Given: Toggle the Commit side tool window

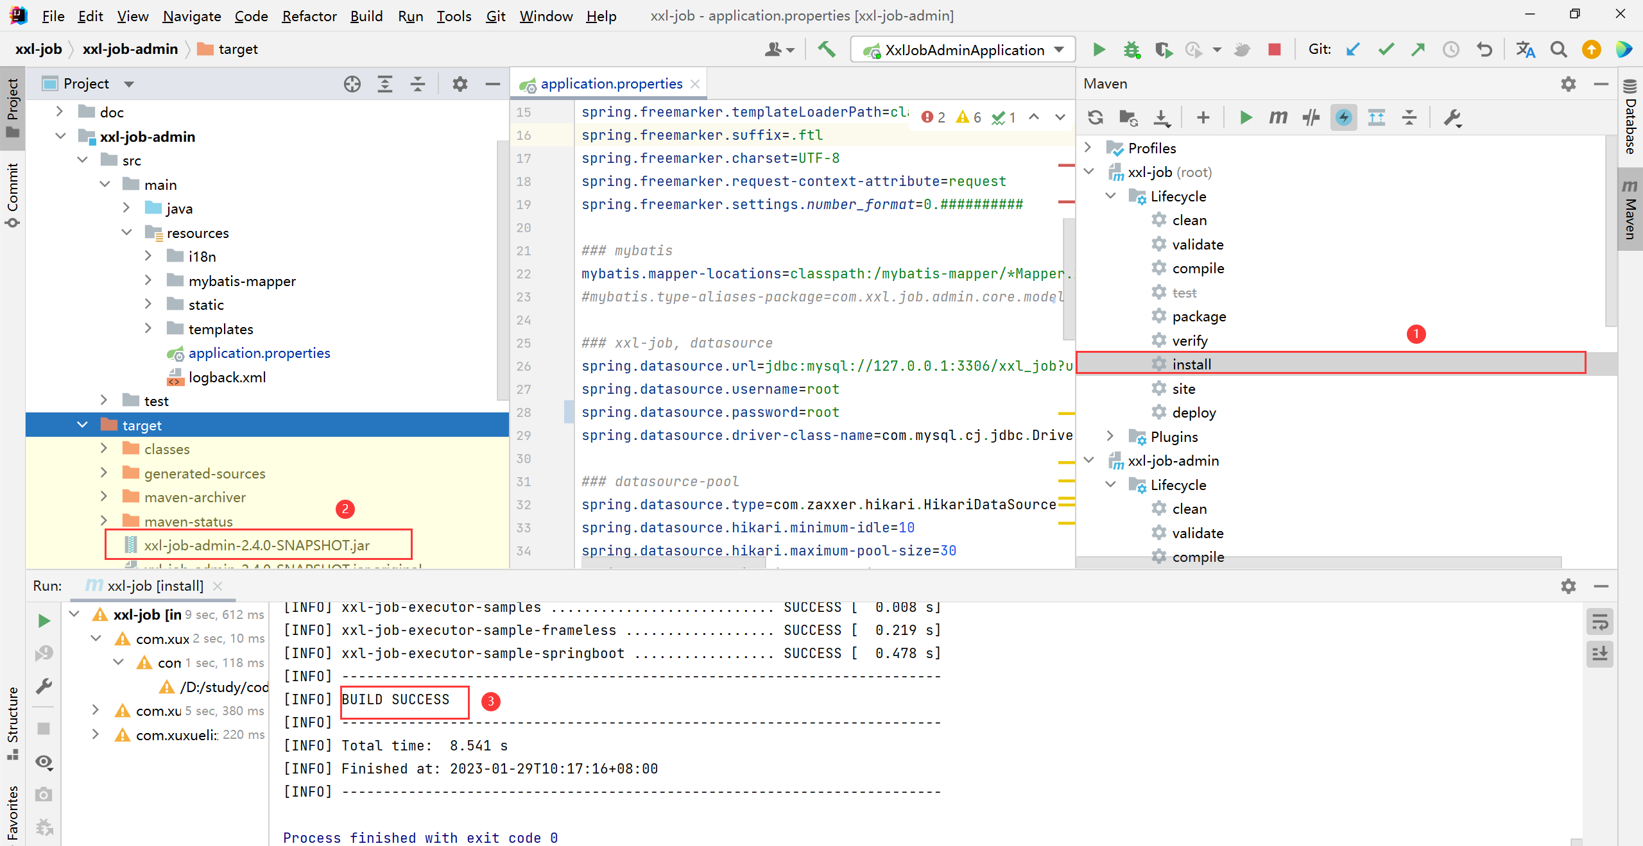Looking at the screenshot, I should coord(12,196).
